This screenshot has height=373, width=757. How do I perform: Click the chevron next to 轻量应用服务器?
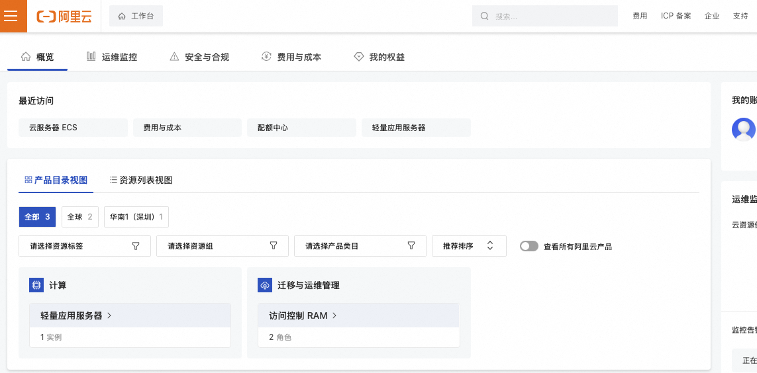point(109,315)
